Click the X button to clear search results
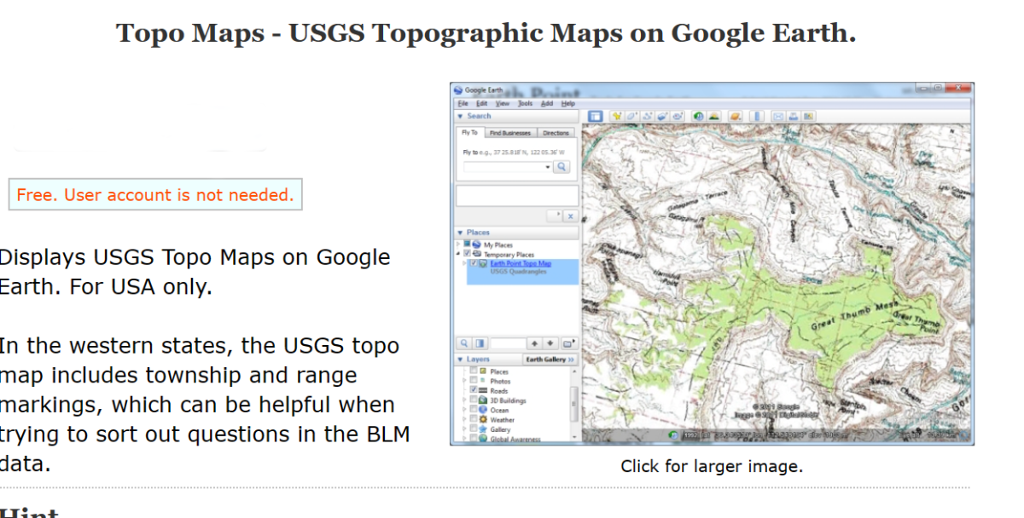The height and width of the screenshot is (518, 1024). click(x=571, y=216)
